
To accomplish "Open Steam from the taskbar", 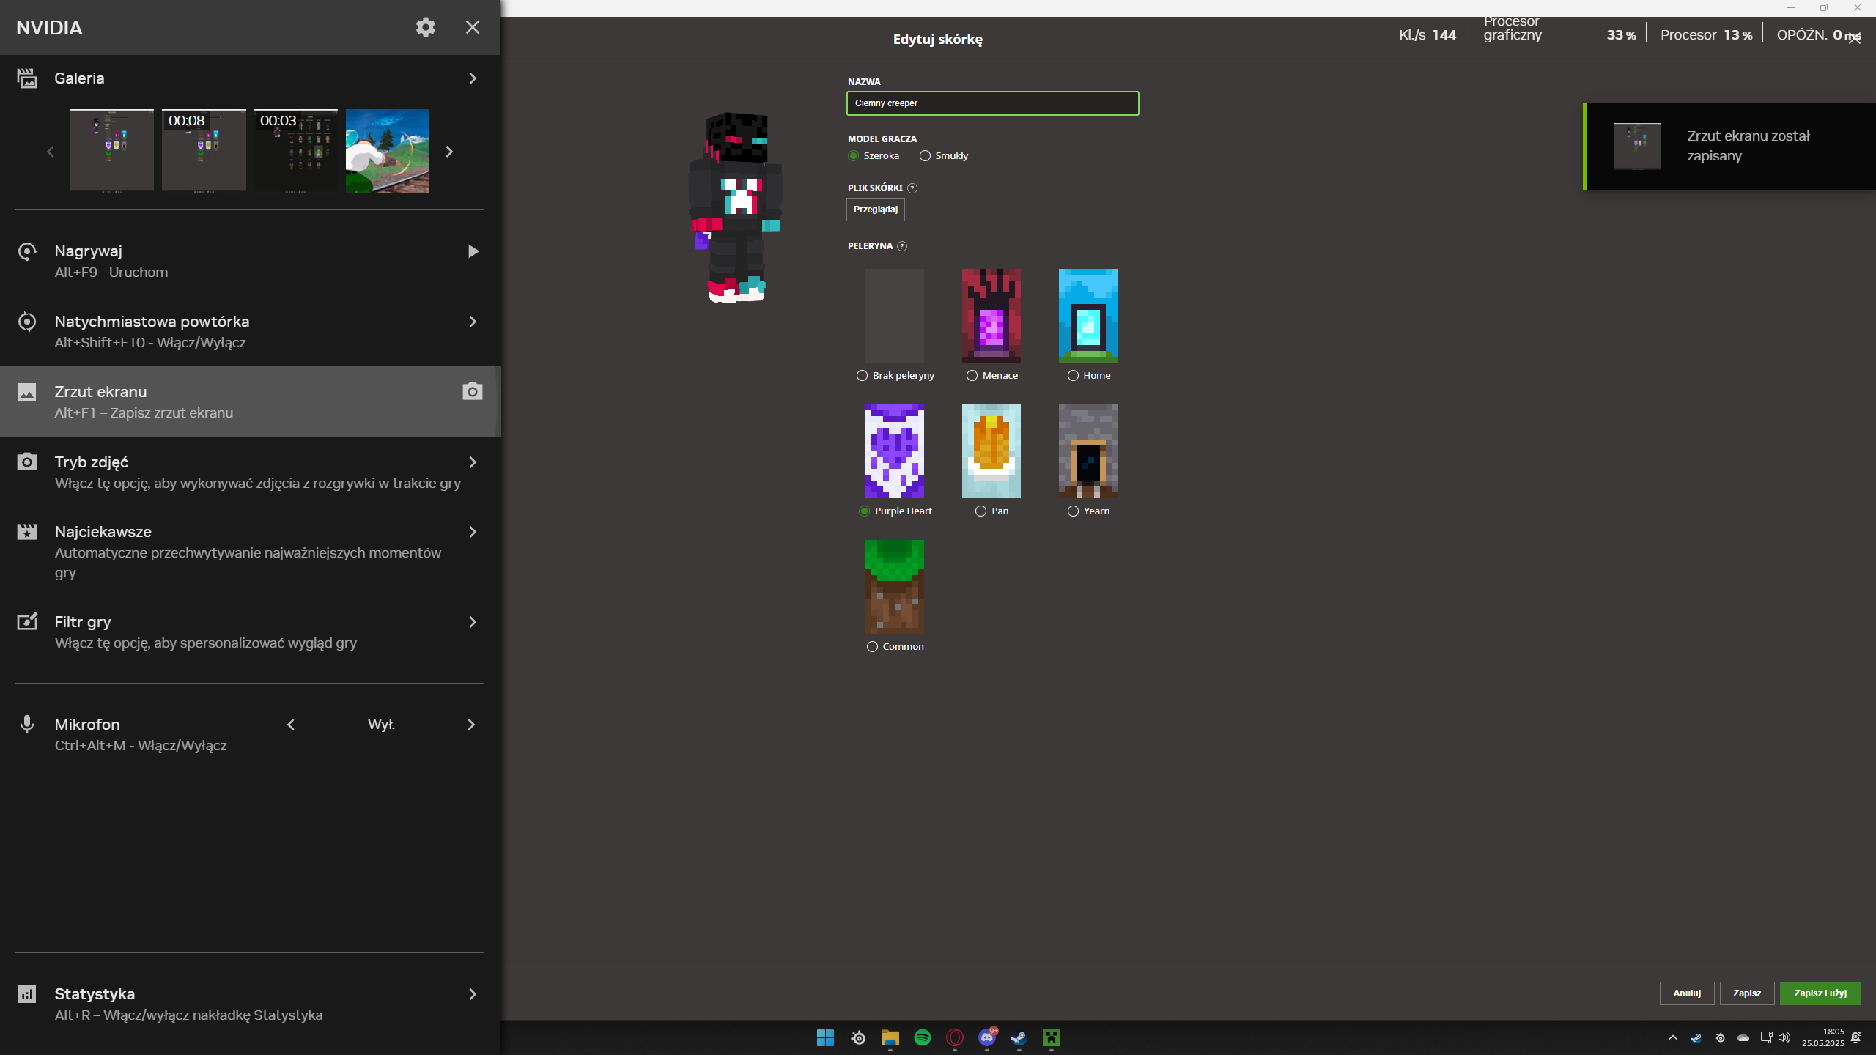I will 1019,1037.
